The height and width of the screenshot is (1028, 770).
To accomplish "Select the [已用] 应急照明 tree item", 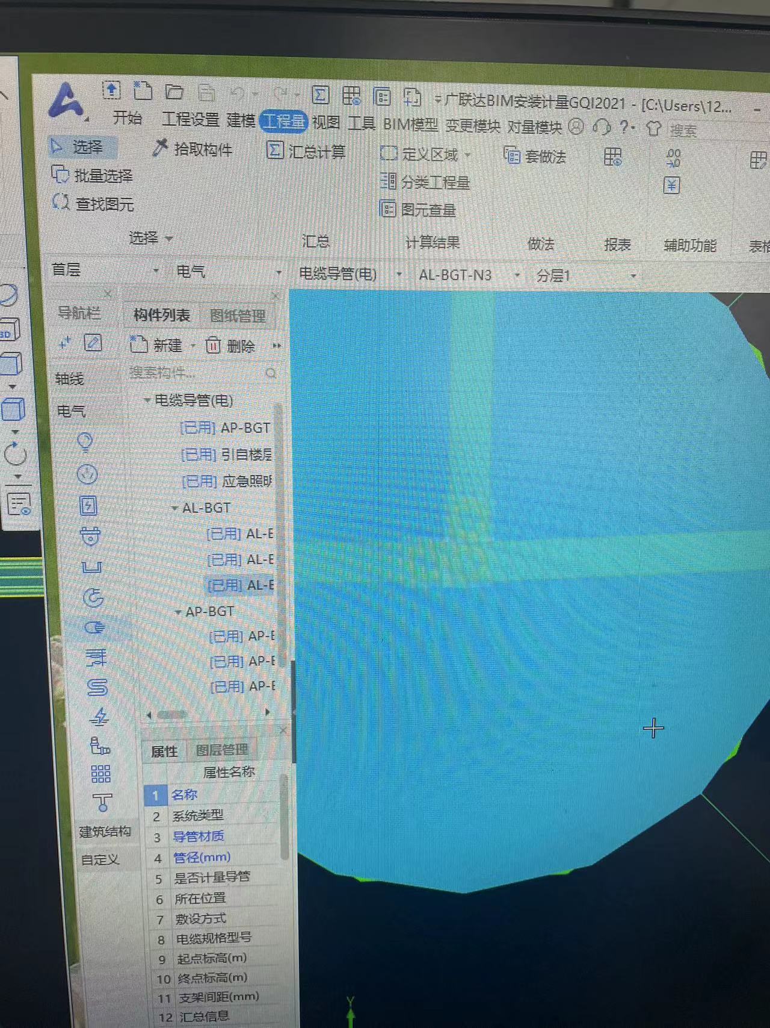I will (x=227, y=481).
